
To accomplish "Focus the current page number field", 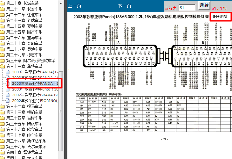I will click(187, 8).
